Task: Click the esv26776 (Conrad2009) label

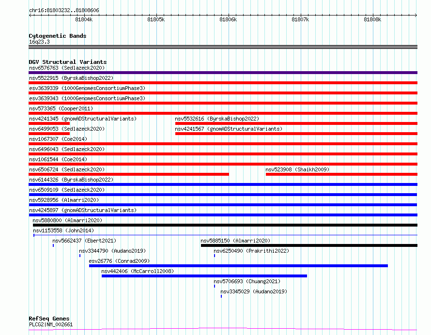Action: [x=119, y=261]
